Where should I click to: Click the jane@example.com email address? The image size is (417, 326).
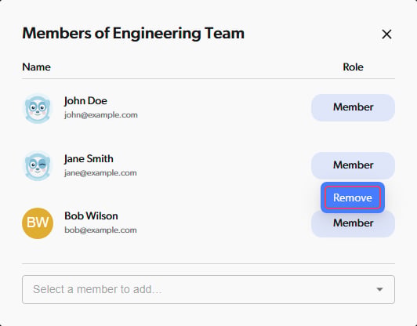click(x=100, y=173)
